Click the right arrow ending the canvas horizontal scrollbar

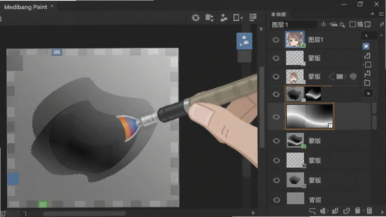point(253,213)
